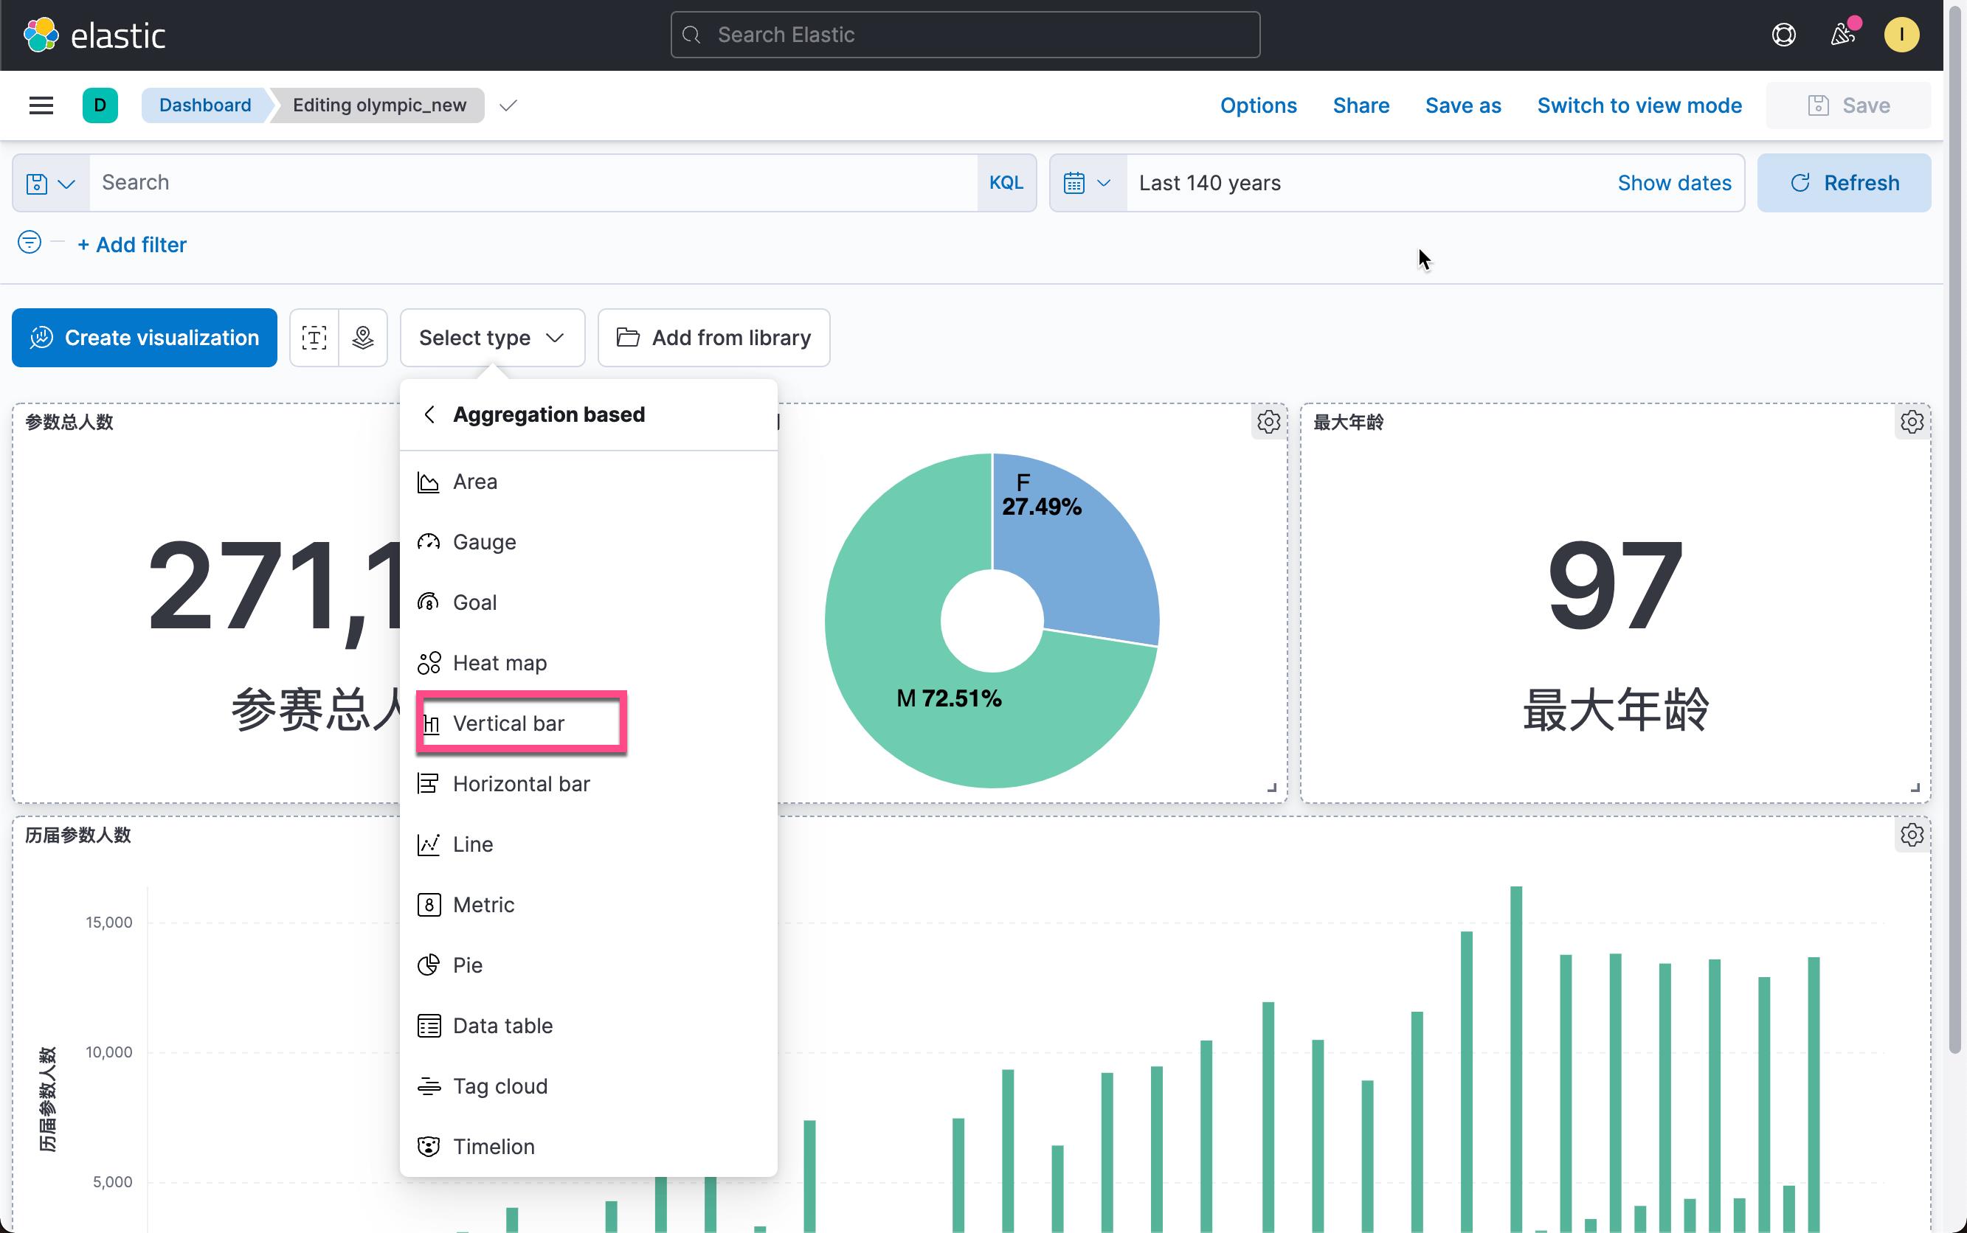Select Pie visualization
The width and height of the screenshot is (1967, 1233).
coord(588,965)
